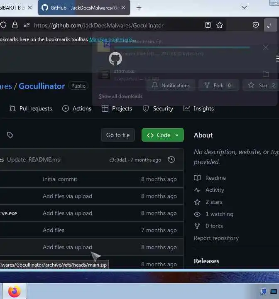Viewport: 279px width, 299px height.
Task: Open the 0 forks link
Action: coord(214,226)
